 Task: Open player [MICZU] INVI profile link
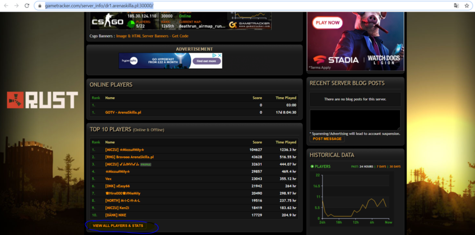pos(122,164)
